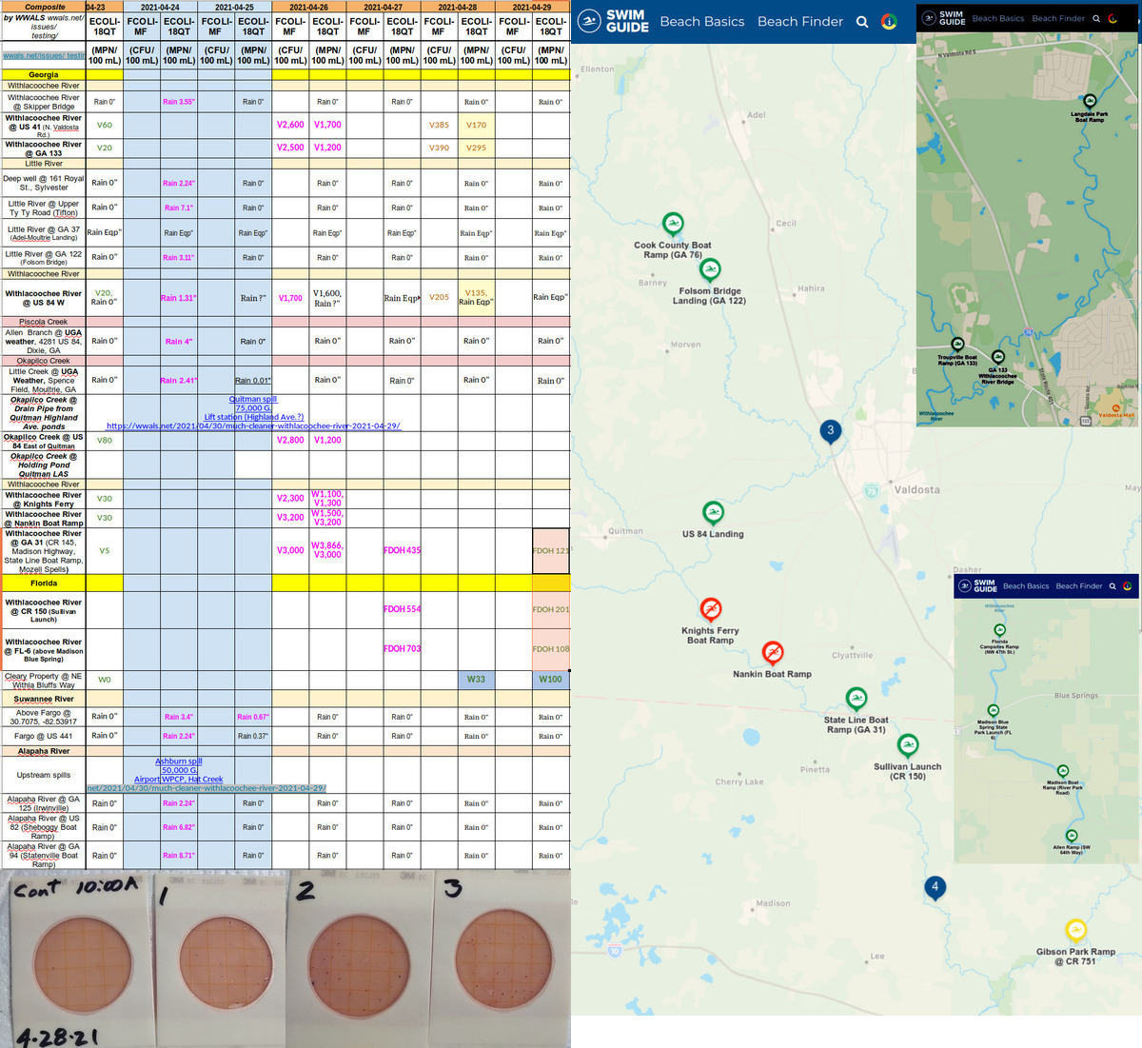Open the Ashburn spill 50,000 G. link
The height and width of the screenshot is (1048, 1142).
(179, 765)
